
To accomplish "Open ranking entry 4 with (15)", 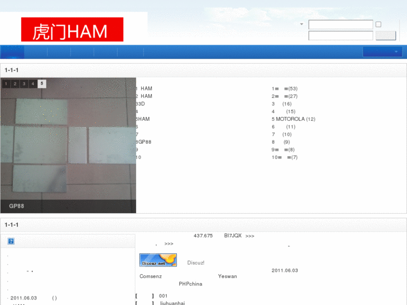I will pos(283,111).
